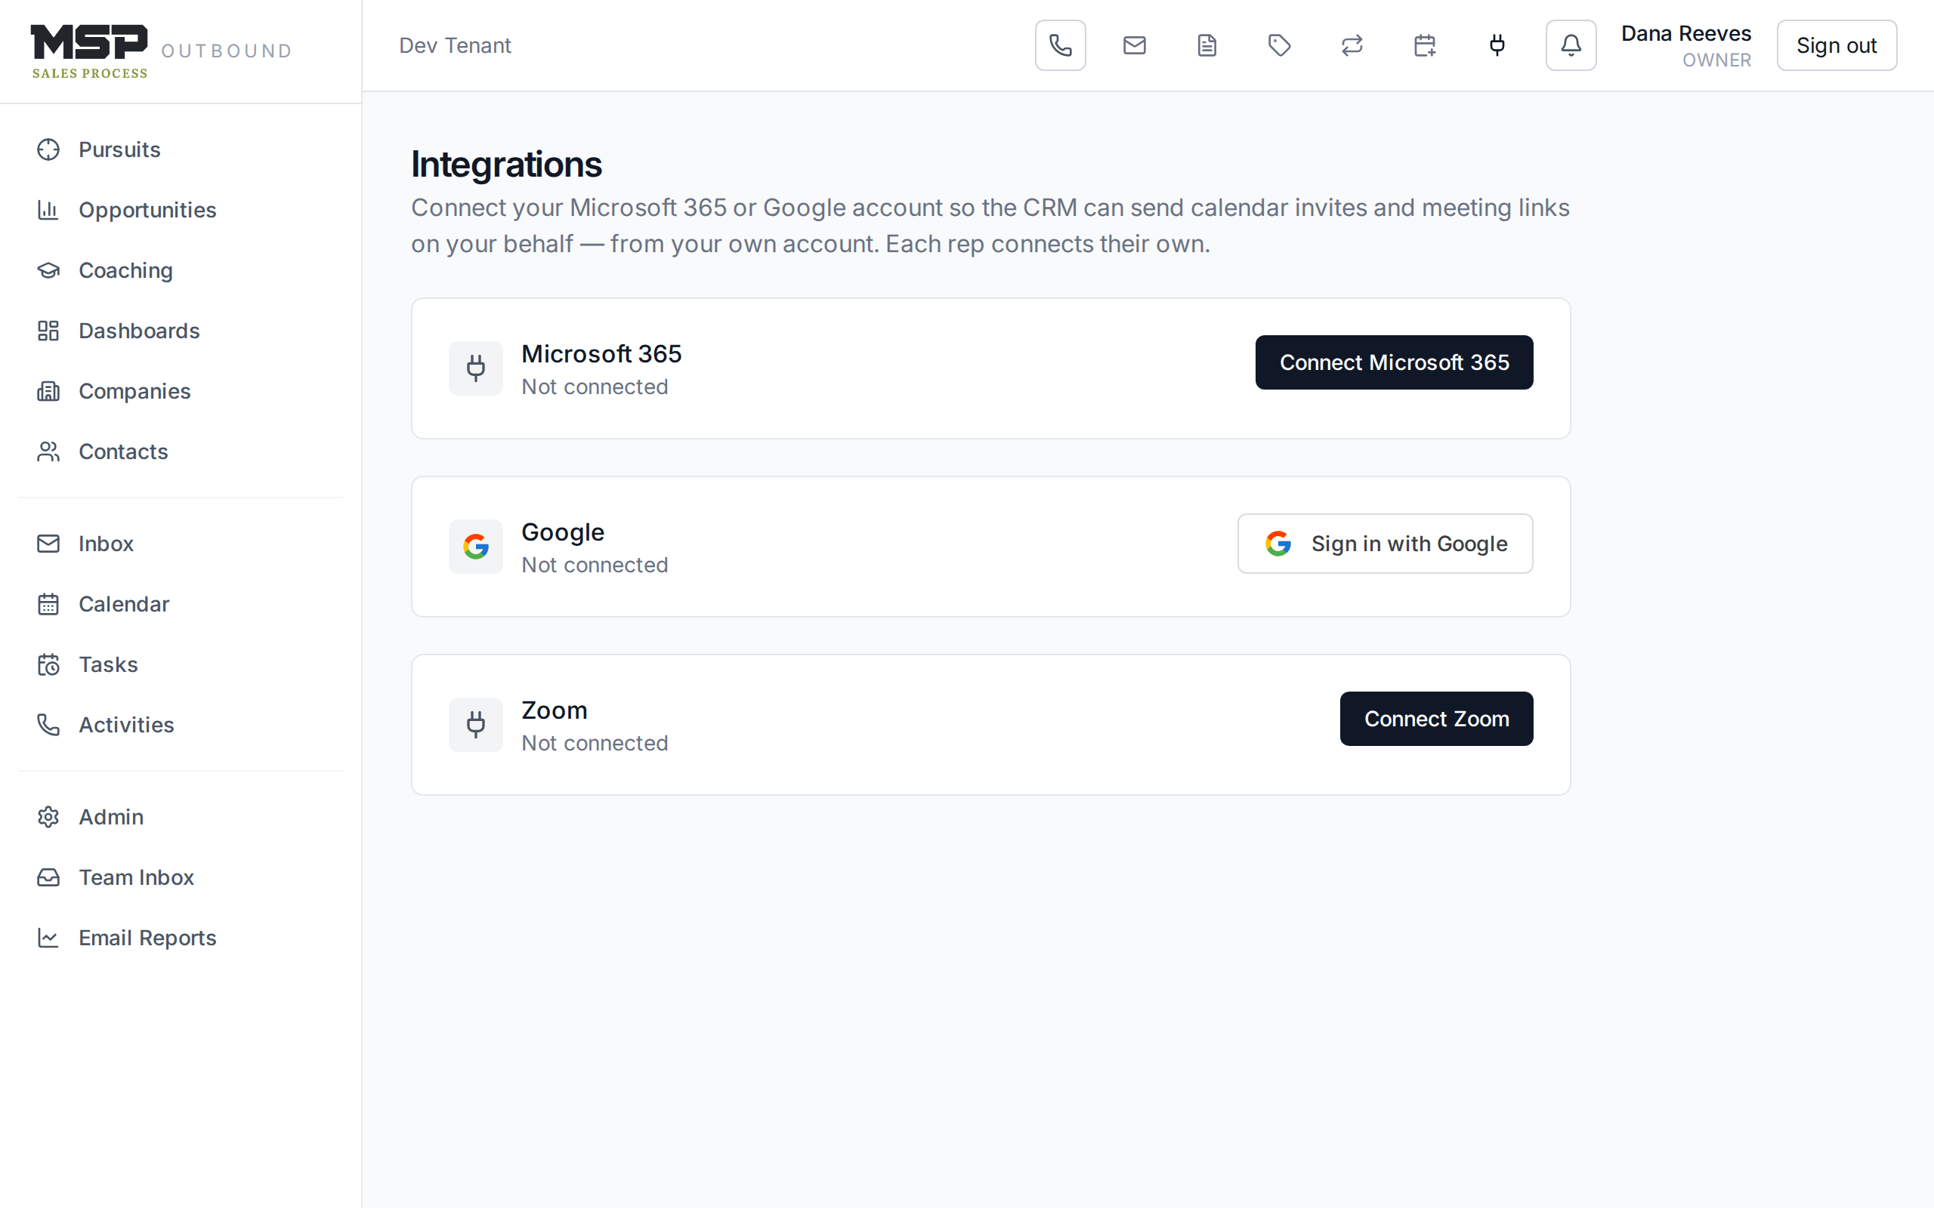
Task: Sign in with Google button
Action: [1385, 544]
